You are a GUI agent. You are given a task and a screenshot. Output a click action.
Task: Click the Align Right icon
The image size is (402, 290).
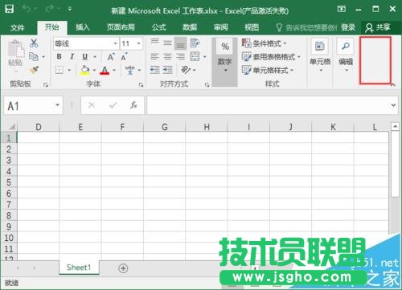[x=181, y=57]
